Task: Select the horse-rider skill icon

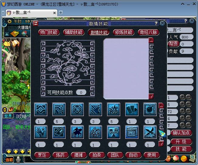Action: (x=77, y=132)
